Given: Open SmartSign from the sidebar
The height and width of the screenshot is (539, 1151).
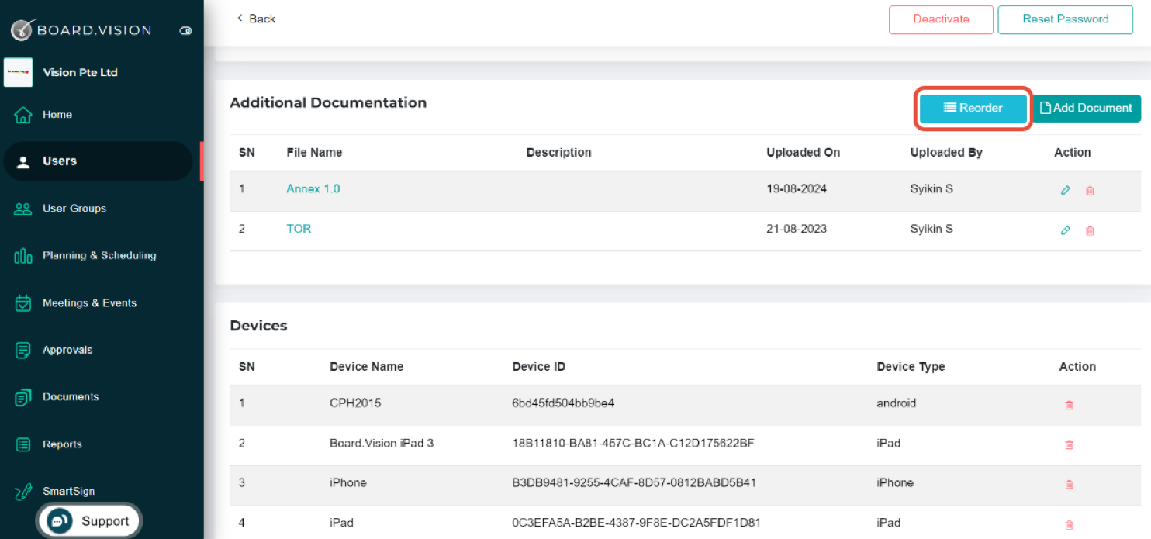Looking at the screenshot, I should pyautogui.click(x=68, y=492).
